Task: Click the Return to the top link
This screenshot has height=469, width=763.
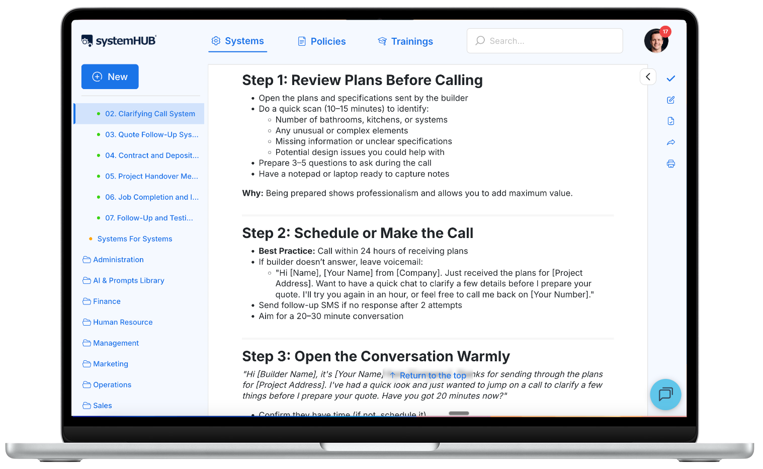Action: (428, 375)
